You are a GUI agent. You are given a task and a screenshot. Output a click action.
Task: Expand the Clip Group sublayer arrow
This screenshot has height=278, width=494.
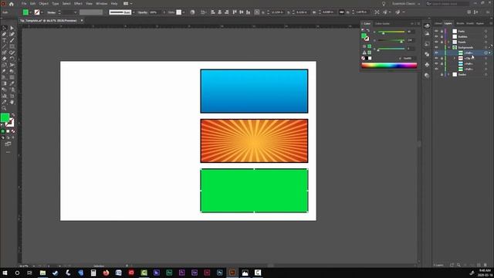455,59
